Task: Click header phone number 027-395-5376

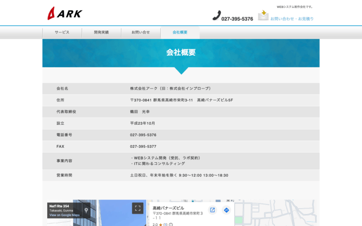Action: (237, 19)
